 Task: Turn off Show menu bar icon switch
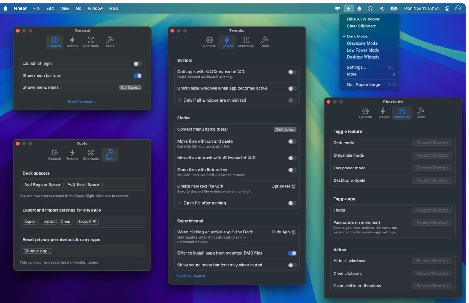[x=138, y=76]
